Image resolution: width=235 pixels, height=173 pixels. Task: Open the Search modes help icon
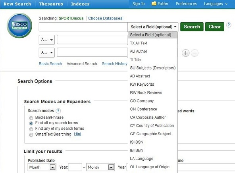tap(58, 111)
